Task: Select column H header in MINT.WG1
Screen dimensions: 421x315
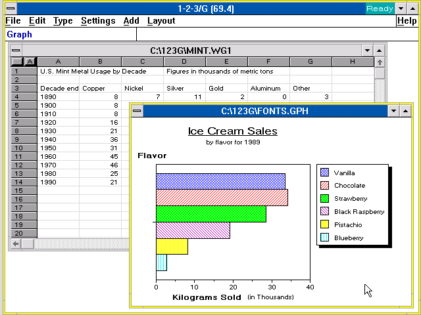Action: [x=353, y=62]
